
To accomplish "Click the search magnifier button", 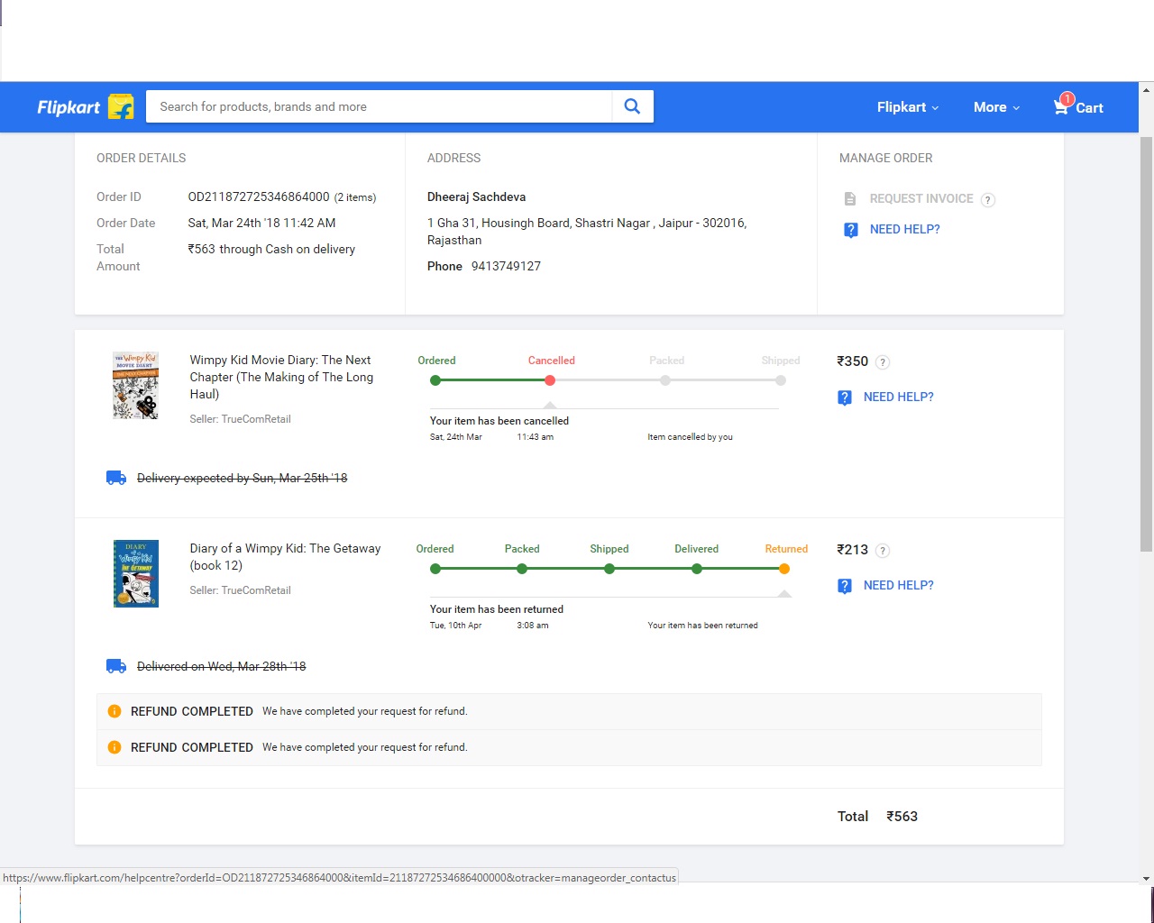I will point(632,106).
